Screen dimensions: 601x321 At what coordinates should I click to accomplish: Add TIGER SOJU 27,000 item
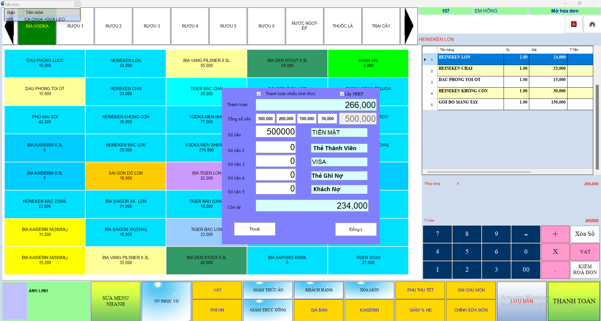[368, 260]
